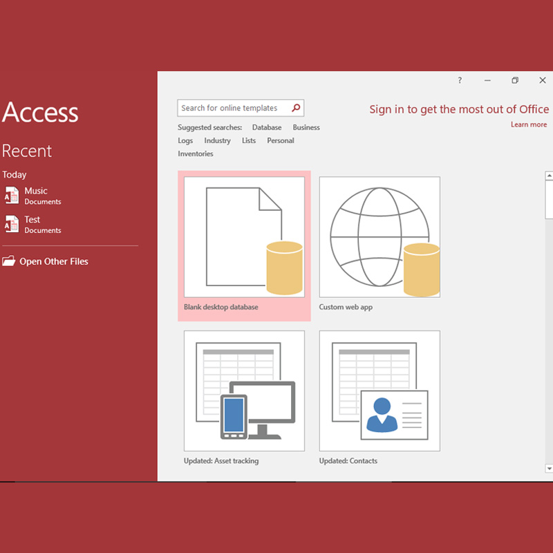553x553 pixels.
Task: Click the Lists suggested search
Action: coord(249,140)
